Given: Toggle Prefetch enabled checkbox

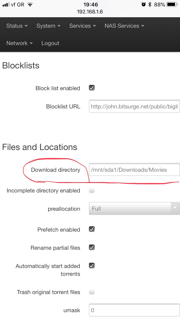Looking at the screenshot, I should tap(92, 229).
